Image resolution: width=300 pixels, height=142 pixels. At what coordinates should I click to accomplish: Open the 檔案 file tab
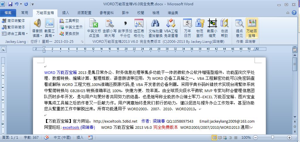pos(8,13)
